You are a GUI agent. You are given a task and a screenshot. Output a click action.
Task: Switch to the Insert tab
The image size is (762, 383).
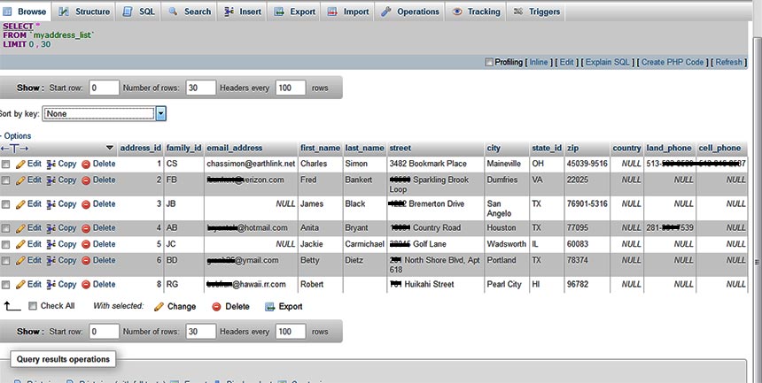[243, 11]
